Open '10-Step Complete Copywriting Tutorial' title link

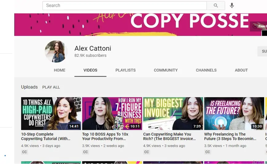pos(46,136)
